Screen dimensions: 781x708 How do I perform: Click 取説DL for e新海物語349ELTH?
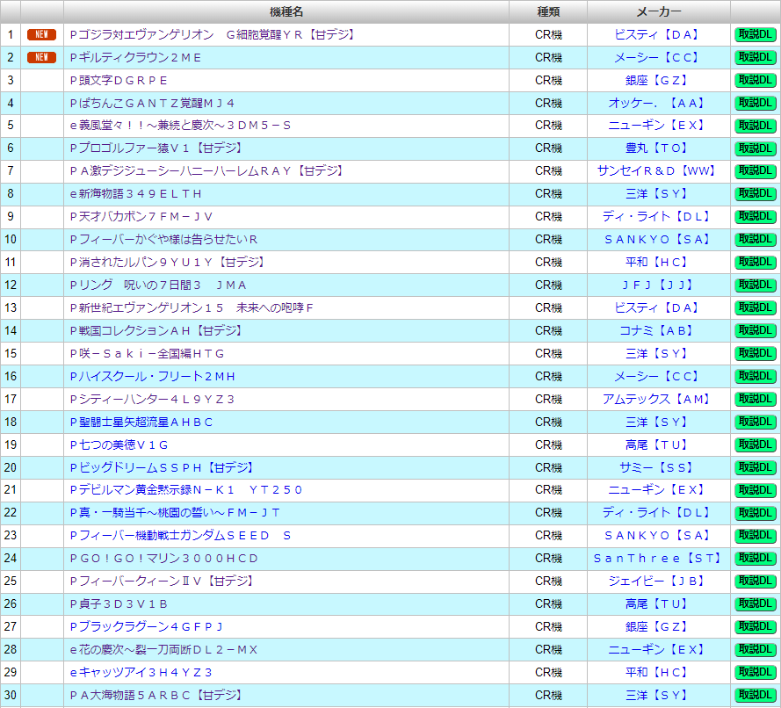point(756,194)
